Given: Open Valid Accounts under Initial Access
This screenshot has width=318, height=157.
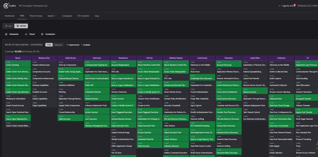Looking at the screenshot, I should 70,118.
